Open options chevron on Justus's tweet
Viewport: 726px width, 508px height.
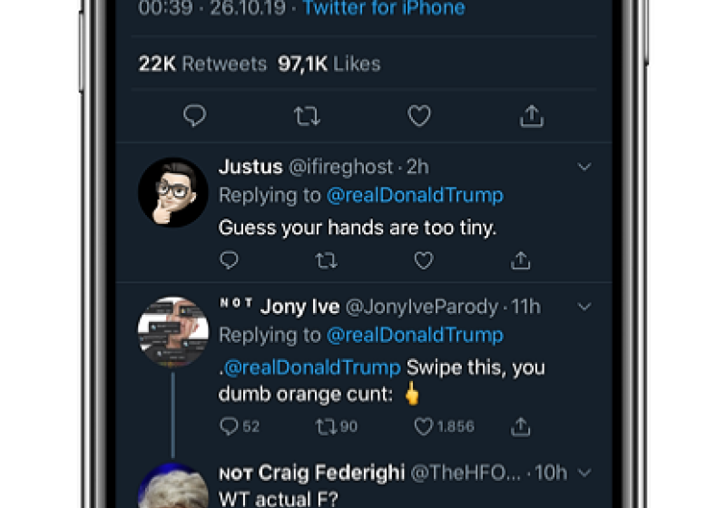[x=584, y=167]
